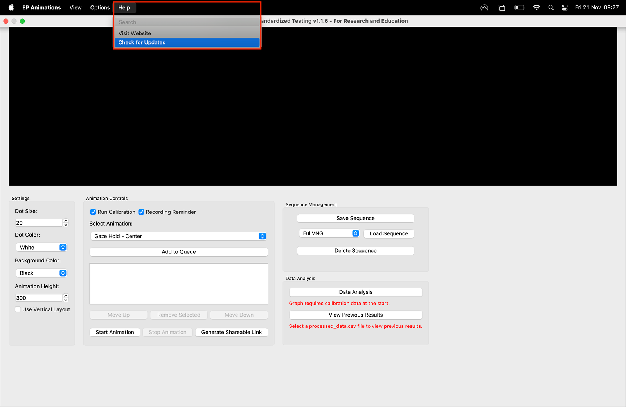Click the Add to Queue button
The image size is (626, 407).
click(x=178, y=252)
